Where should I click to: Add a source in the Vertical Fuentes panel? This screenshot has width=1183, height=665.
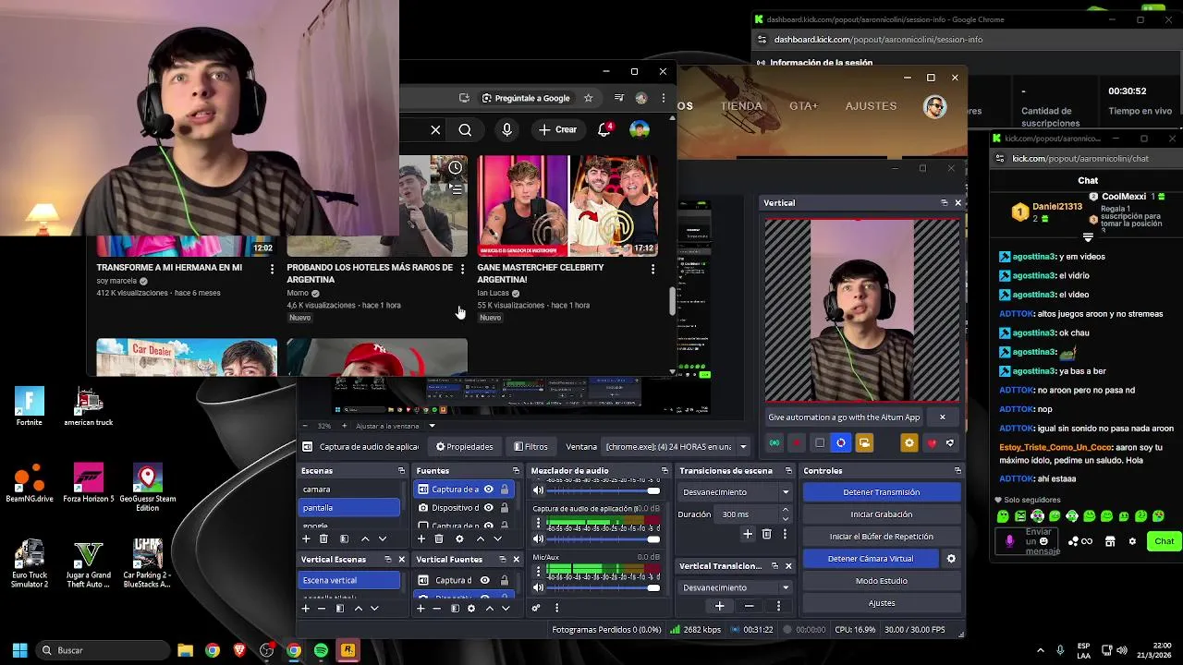tap(421, 609)
